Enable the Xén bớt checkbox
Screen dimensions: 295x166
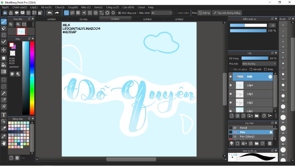point(251,70)
